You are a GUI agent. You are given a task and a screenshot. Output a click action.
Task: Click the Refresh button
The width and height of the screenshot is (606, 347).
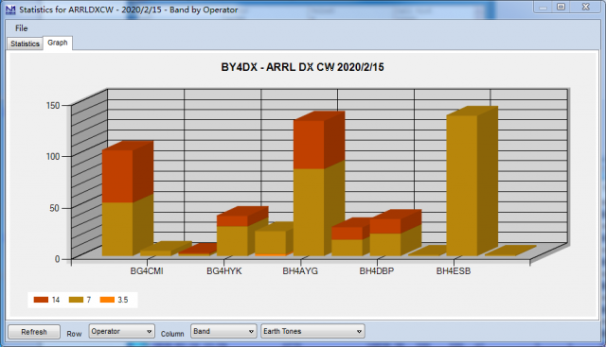[x=34, y=332]
